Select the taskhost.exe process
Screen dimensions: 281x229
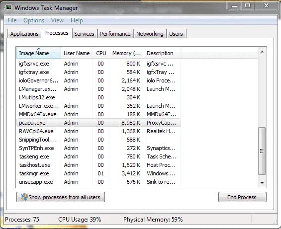pyautogui.click(x=98, y=165)
